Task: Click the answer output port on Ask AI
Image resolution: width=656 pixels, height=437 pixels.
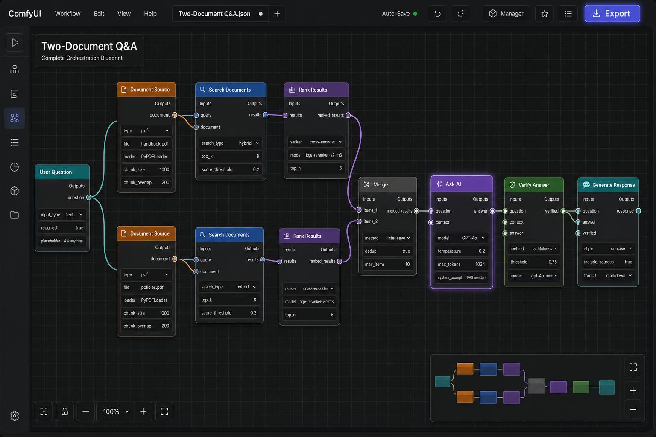Action: tap(492, 211)
